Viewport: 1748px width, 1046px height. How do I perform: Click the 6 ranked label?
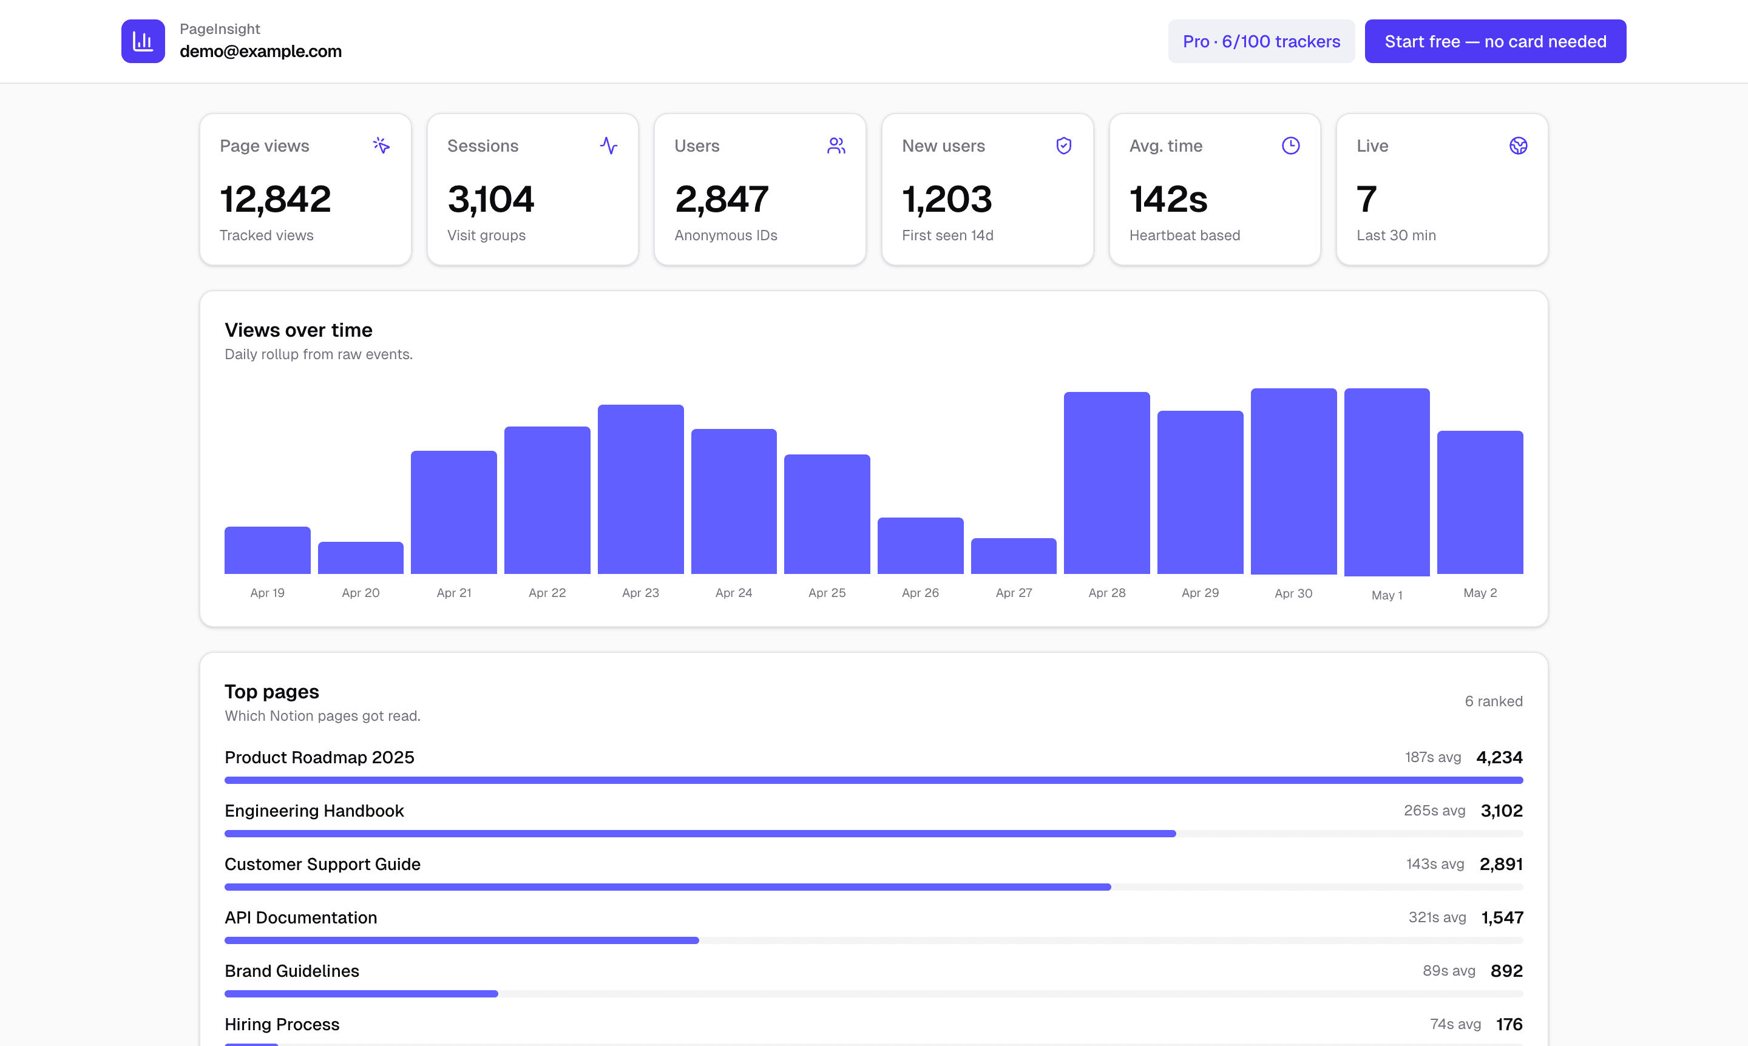(x=1494, y=701)
